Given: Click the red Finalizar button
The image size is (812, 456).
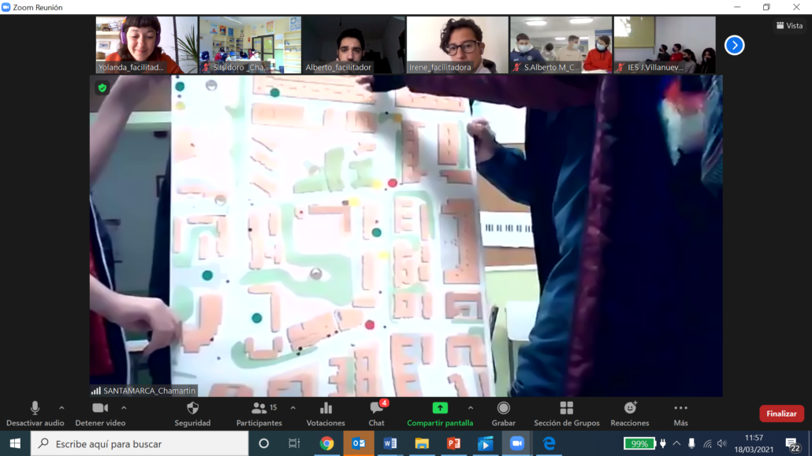Looking at the screenshot, I should pyautogui.click(x=781, y=413).
